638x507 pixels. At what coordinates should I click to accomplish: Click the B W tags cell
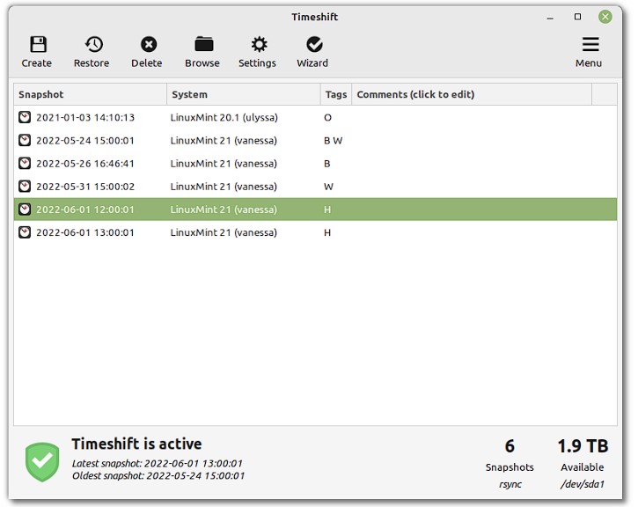coord(333,140)
